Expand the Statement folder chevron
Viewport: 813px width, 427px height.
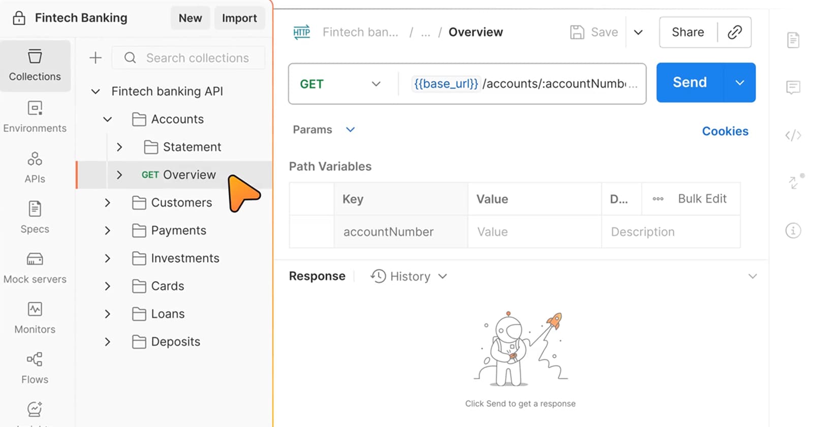[x=119, y=147]
